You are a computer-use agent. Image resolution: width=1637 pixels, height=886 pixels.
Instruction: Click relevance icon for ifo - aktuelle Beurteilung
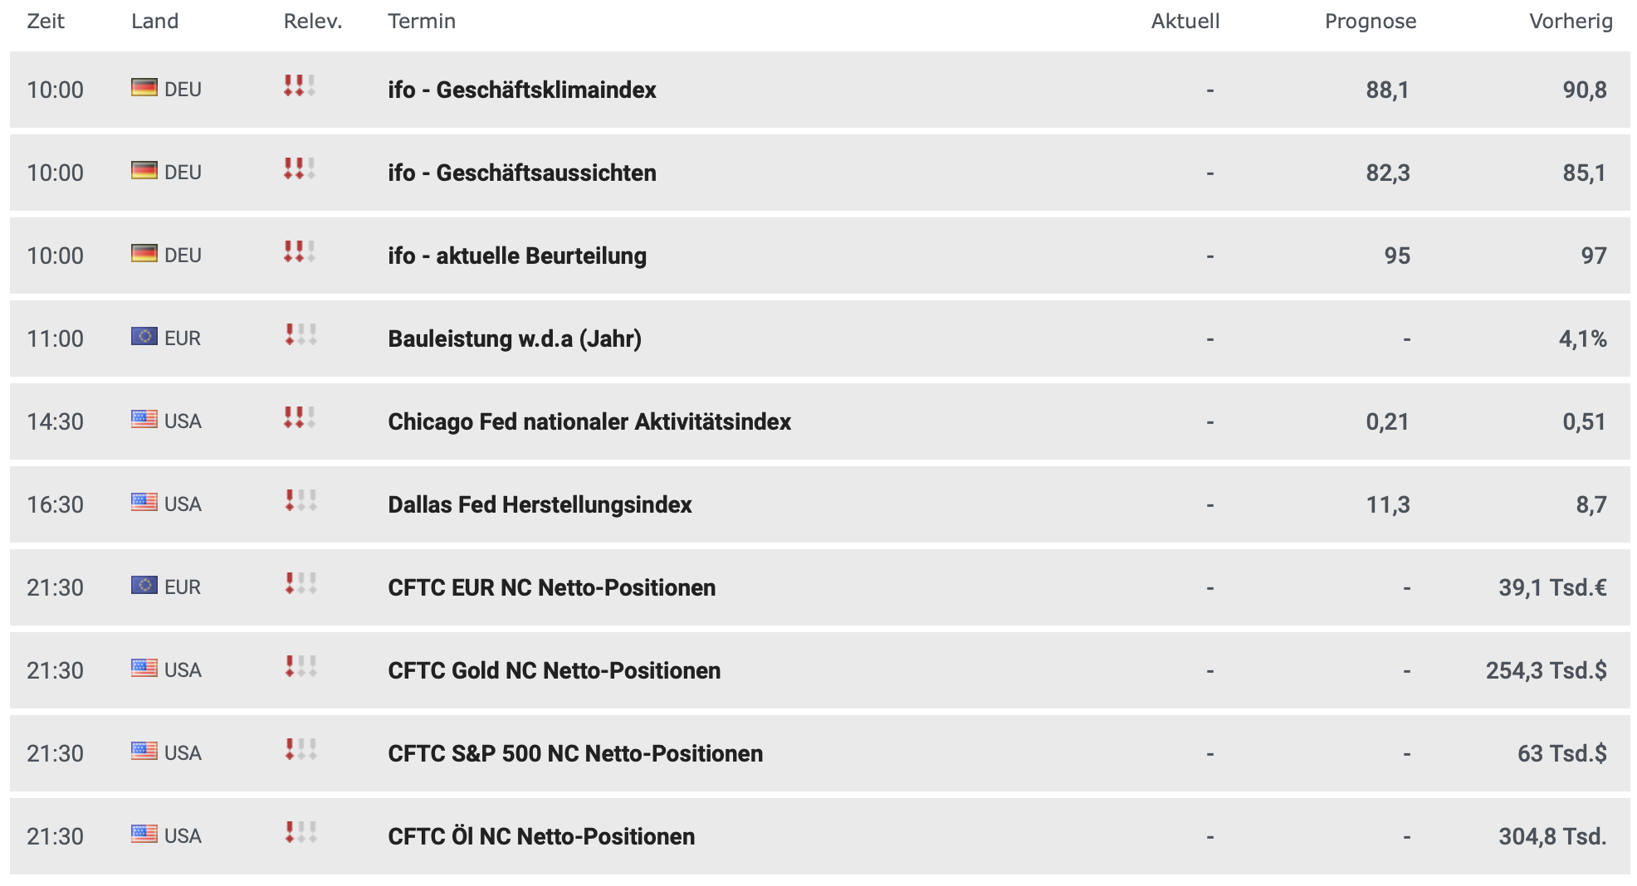(x=300, y=252)
